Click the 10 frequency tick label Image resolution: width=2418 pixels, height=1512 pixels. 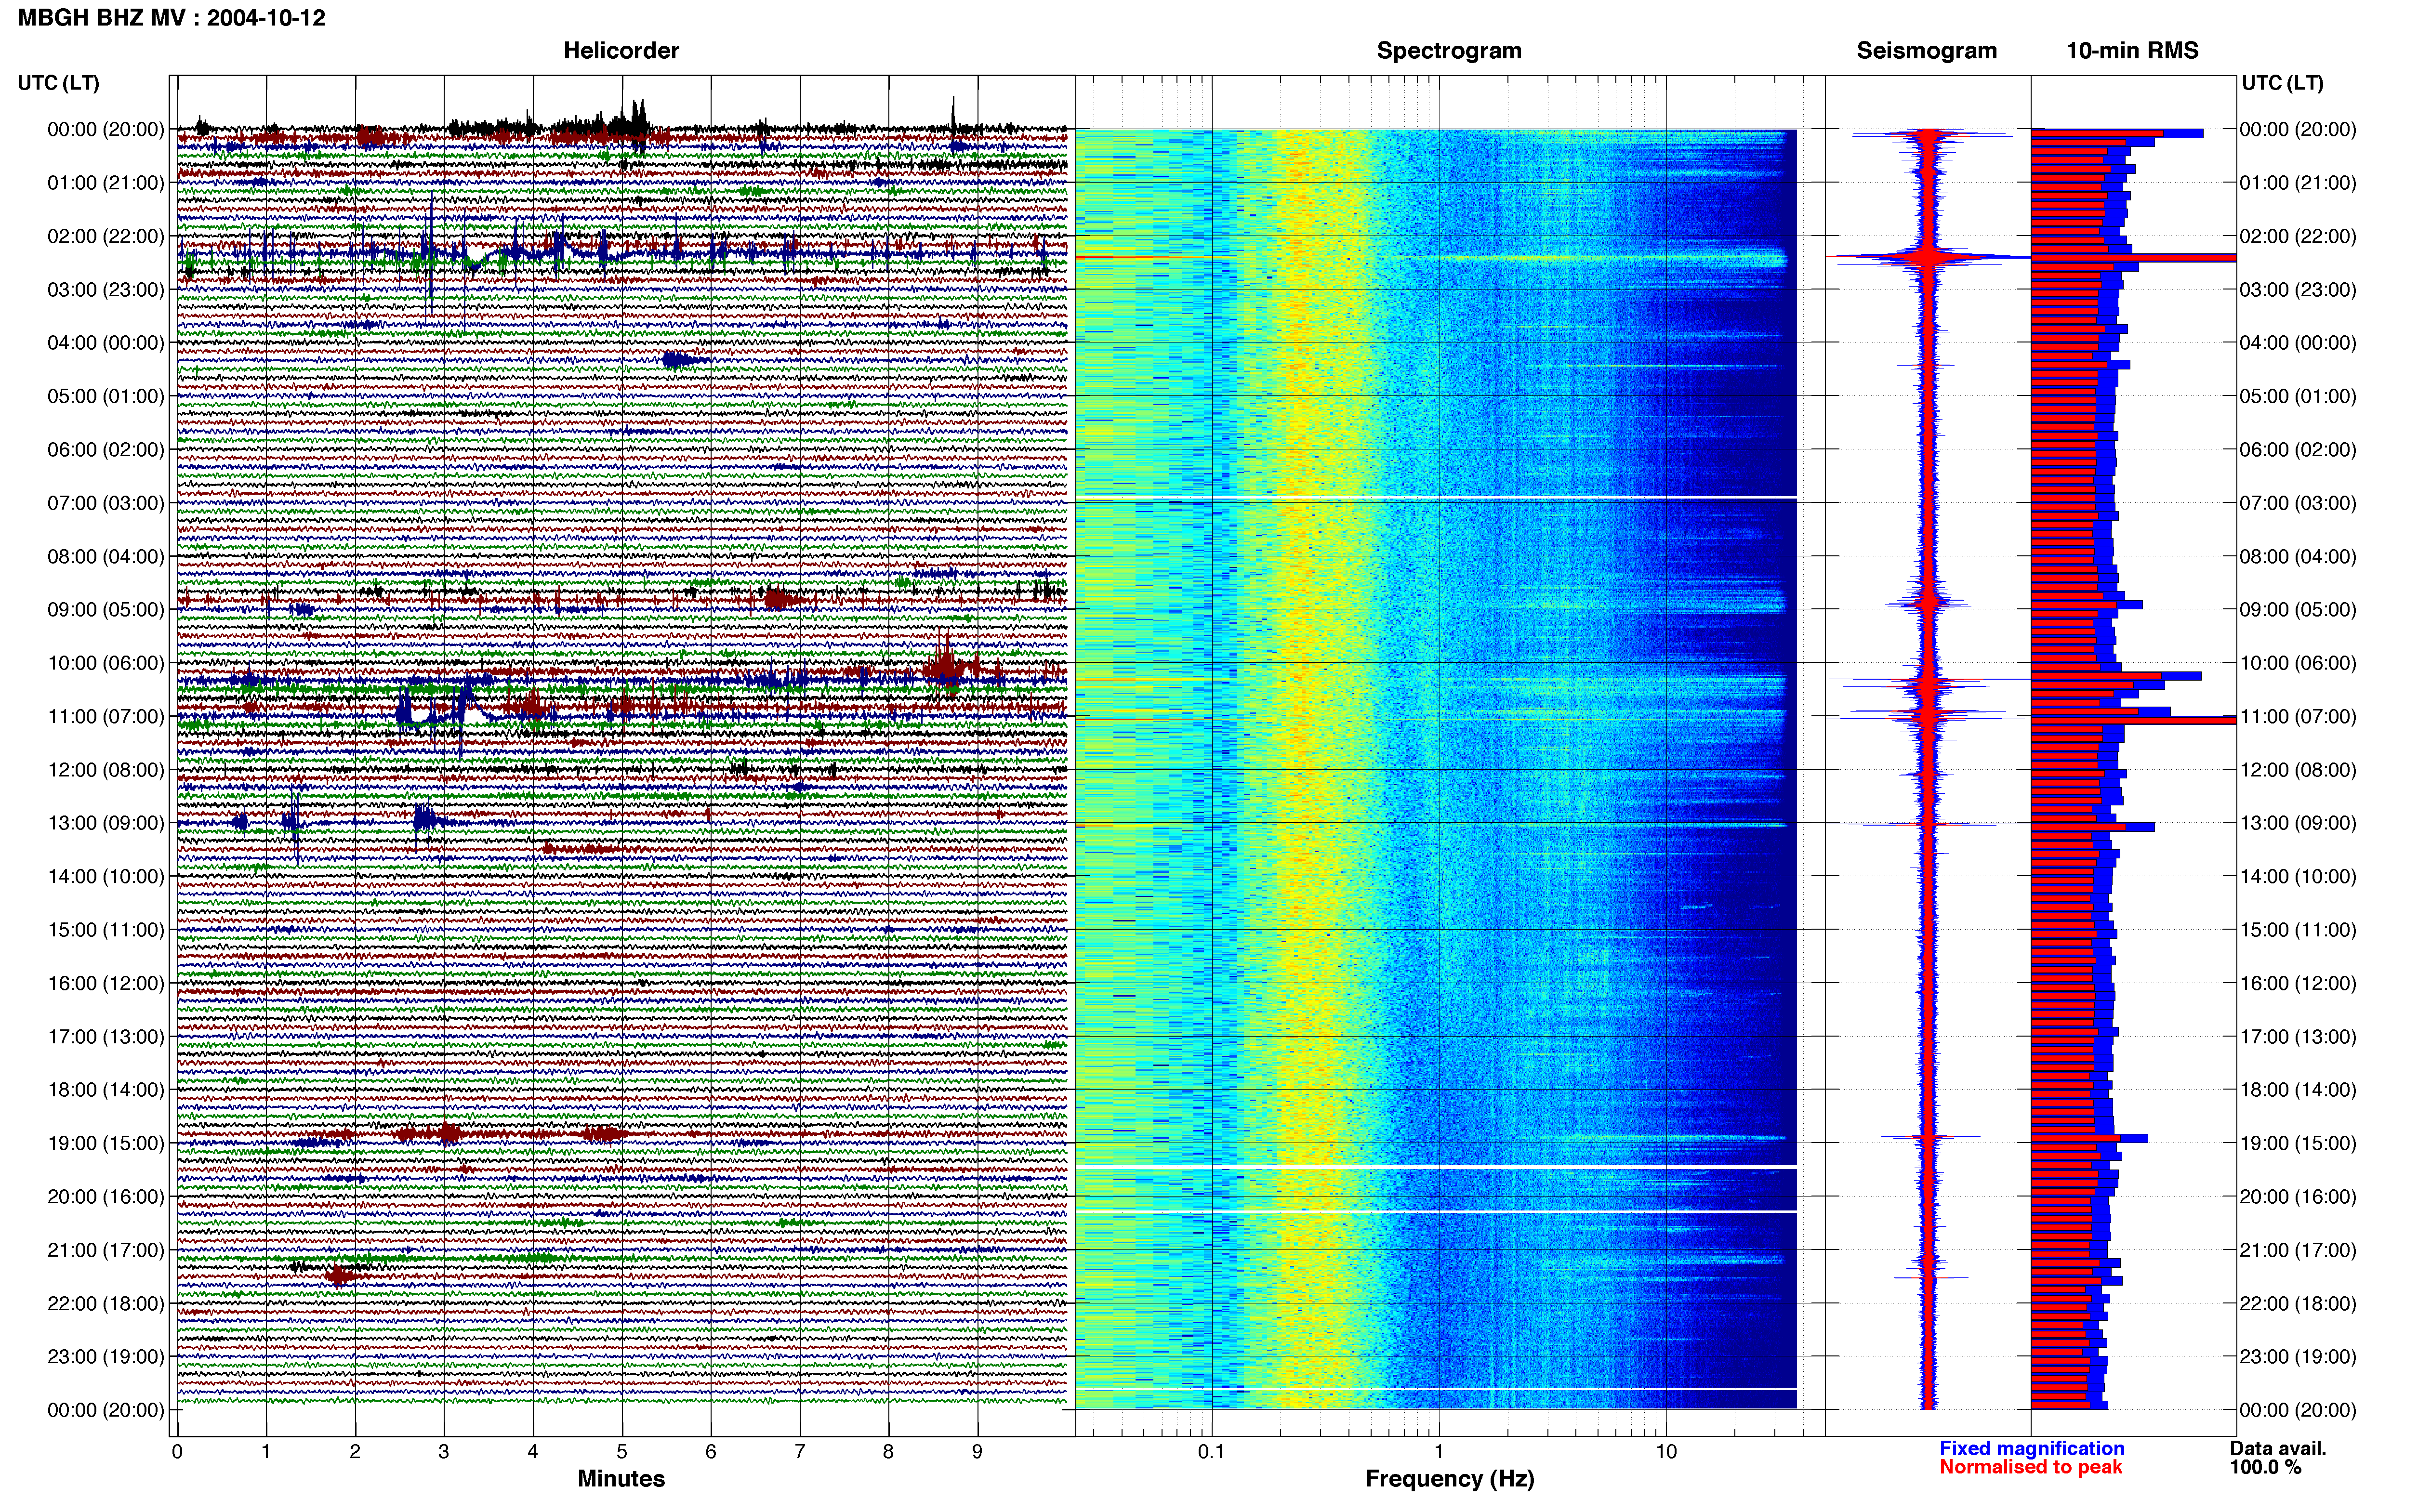pos(1666,1451)
